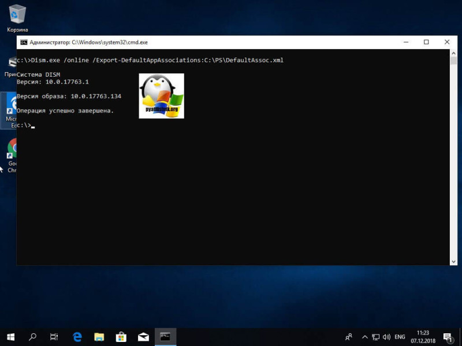Click the Windows Start button
Screen dimensions: 462x346
coord(10,337)
